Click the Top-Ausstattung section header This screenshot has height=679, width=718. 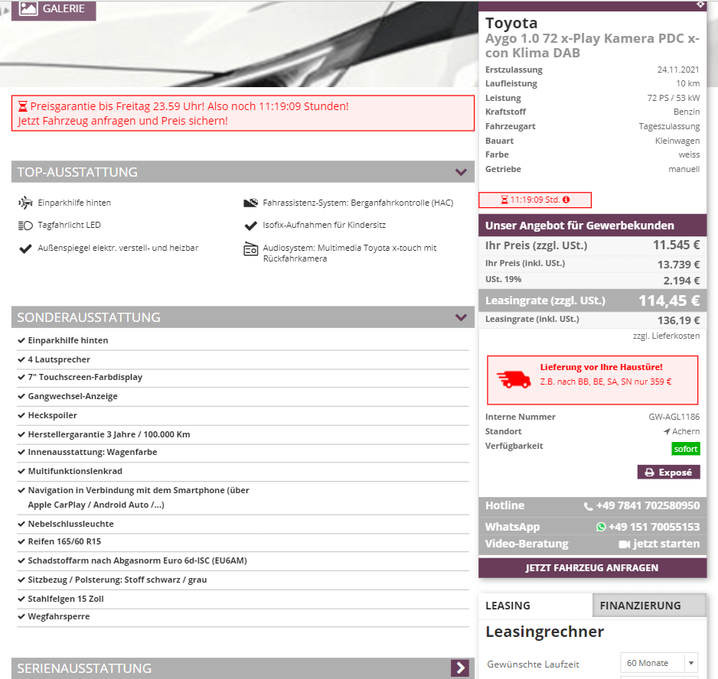[x=243, y=172]
